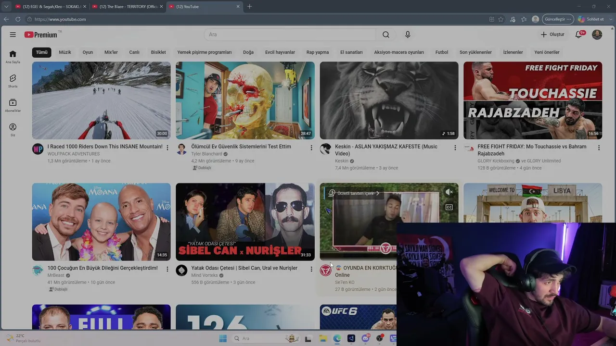Viewport: 616px width, 346px height.
Task: Open options for I Raced 1000 Riders video
Action: (167, 148)
